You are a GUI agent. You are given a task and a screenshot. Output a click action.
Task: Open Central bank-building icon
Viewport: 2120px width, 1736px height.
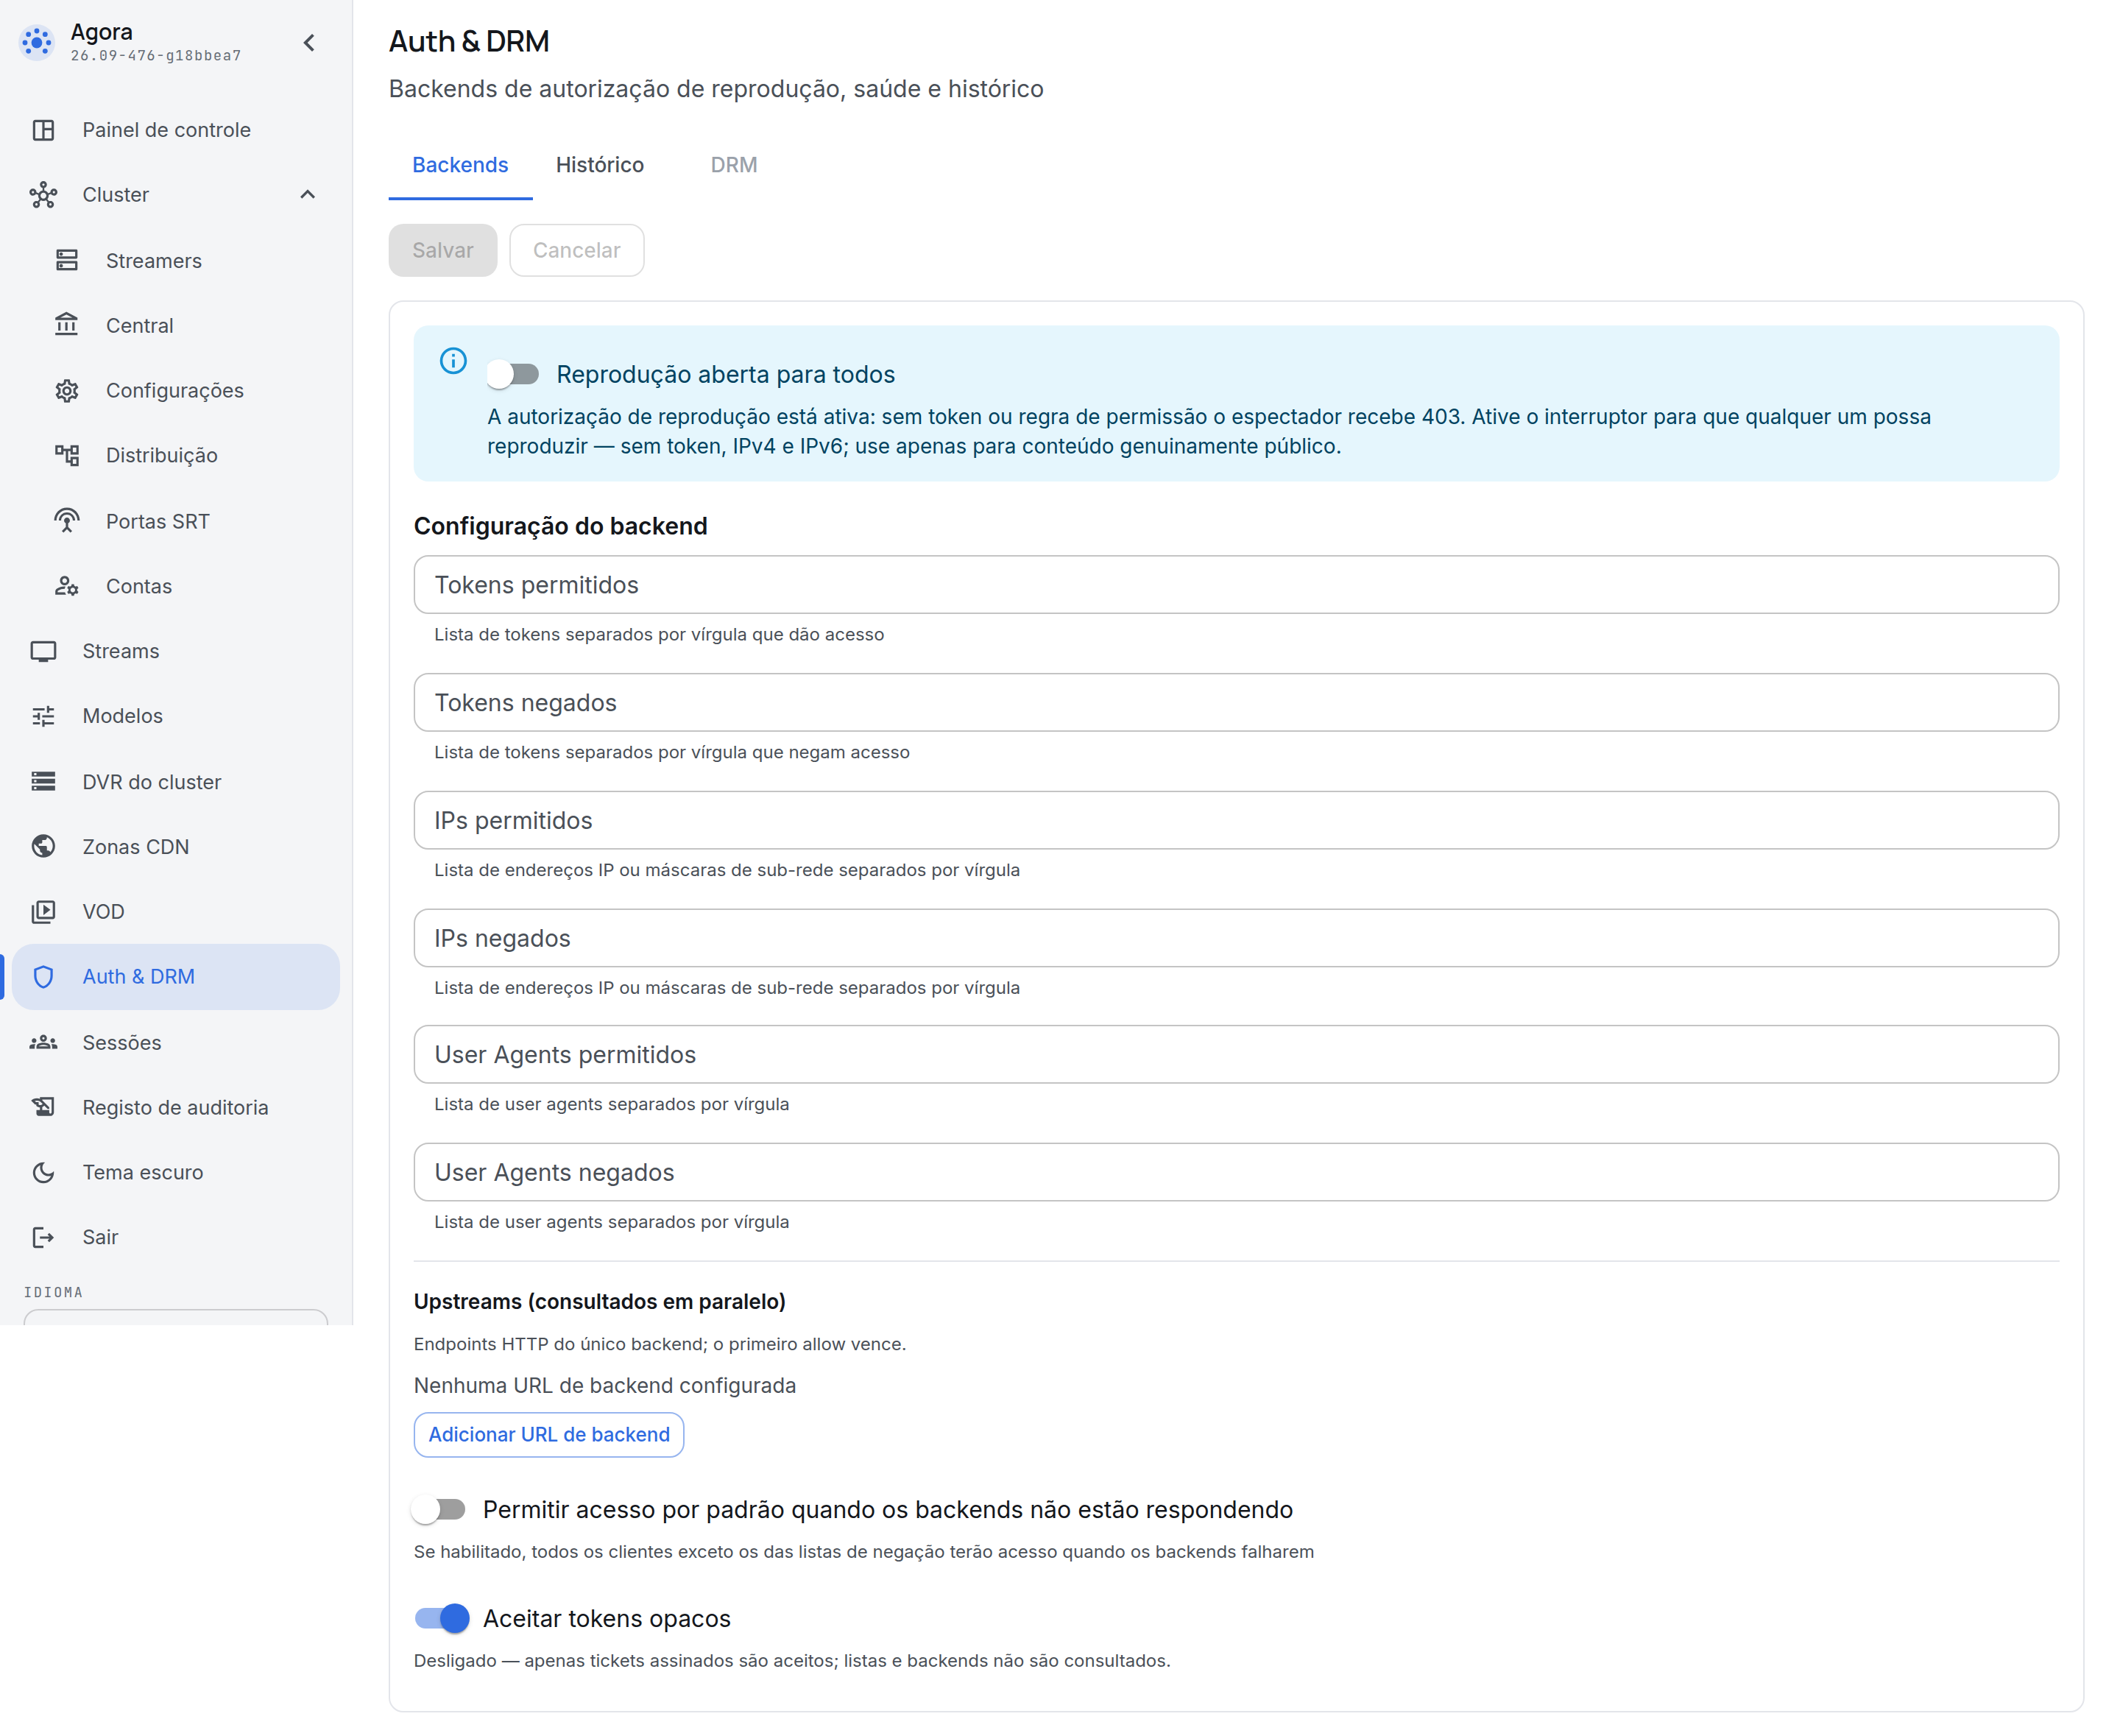67,325
